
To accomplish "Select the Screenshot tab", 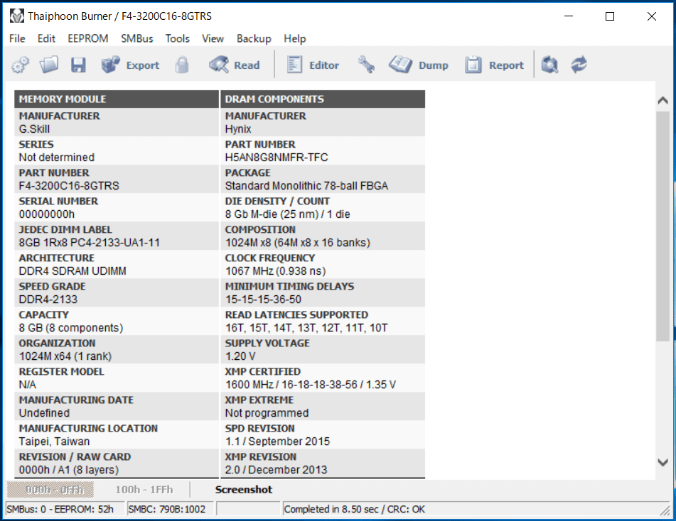I will click(244, 490).
